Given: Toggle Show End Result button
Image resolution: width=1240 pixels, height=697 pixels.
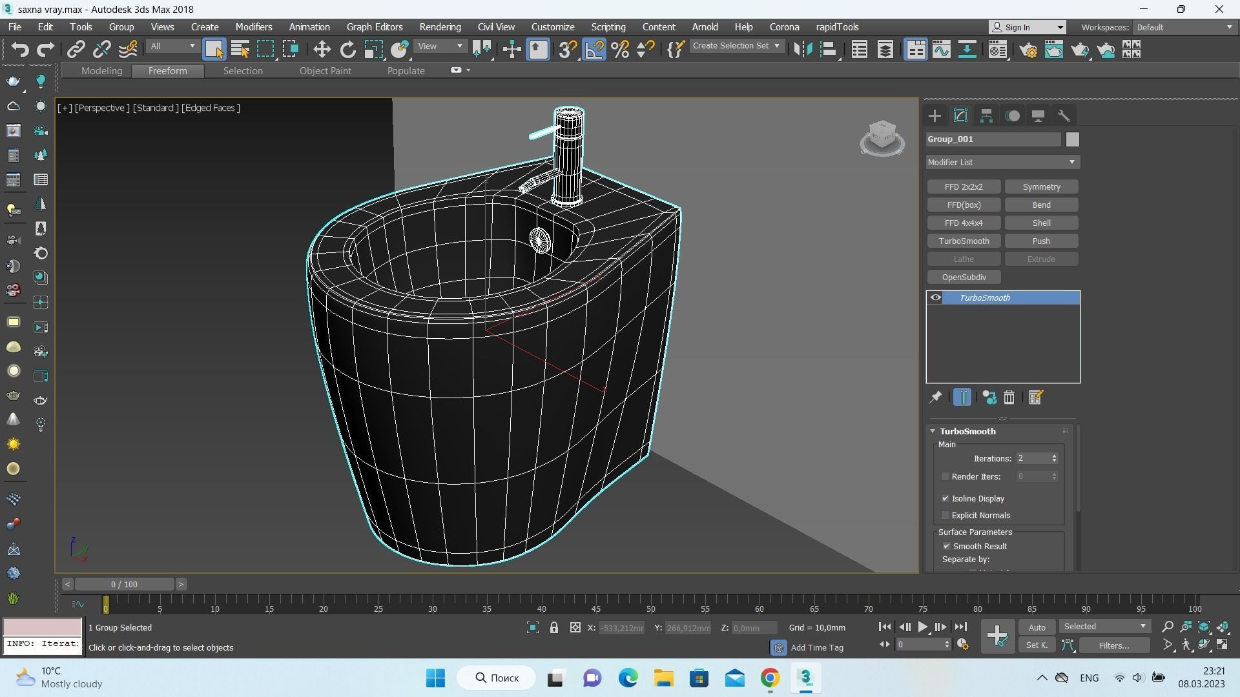Looking at the screenshot, I should coord(962,398).
